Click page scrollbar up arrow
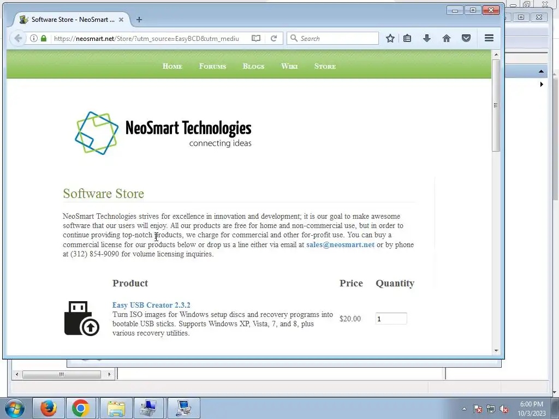The image size is (559, 419). [x=496, y=55]
